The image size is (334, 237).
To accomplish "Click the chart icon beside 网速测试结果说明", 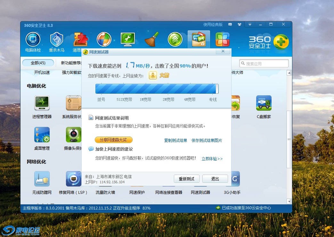I will click(91, 118).
